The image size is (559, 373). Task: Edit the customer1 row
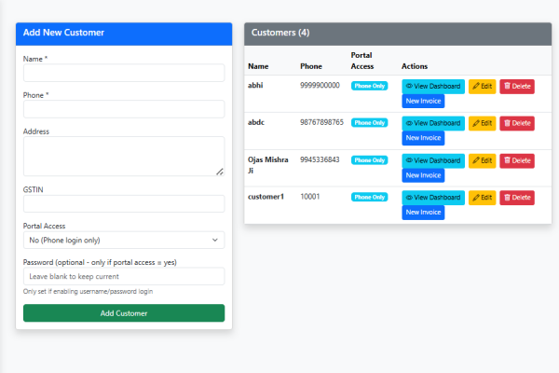482,198
